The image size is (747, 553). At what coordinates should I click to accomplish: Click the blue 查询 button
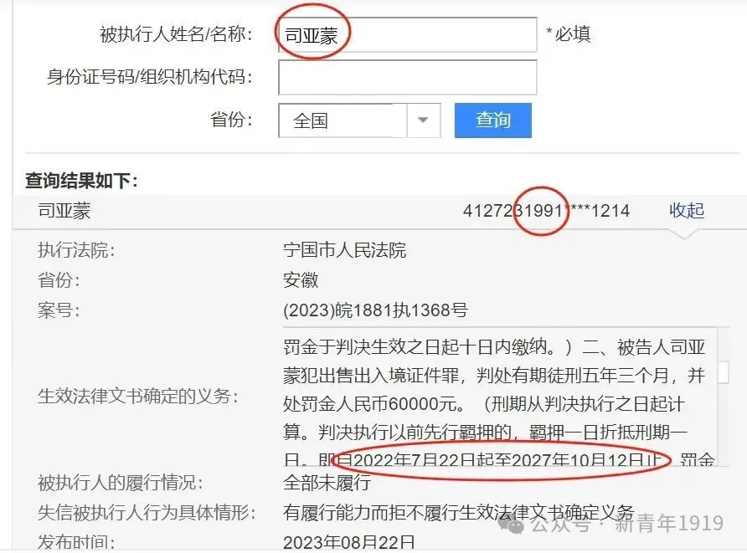493,120
